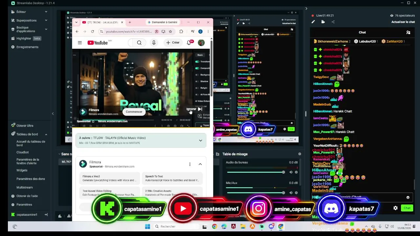Image resolution: width=420 pixels, height=236 pixels.
Task: Open Windows Start menu
Action: point(147,226)
